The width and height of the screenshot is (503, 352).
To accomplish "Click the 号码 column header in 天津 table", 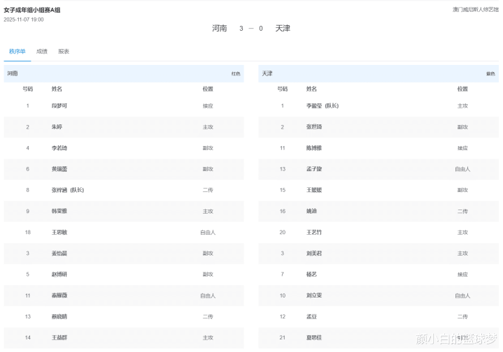I will [283, 89].
